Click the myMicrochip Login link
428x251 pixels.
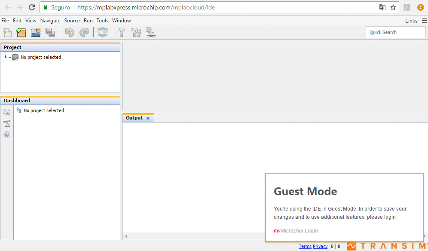pos(296,231)
